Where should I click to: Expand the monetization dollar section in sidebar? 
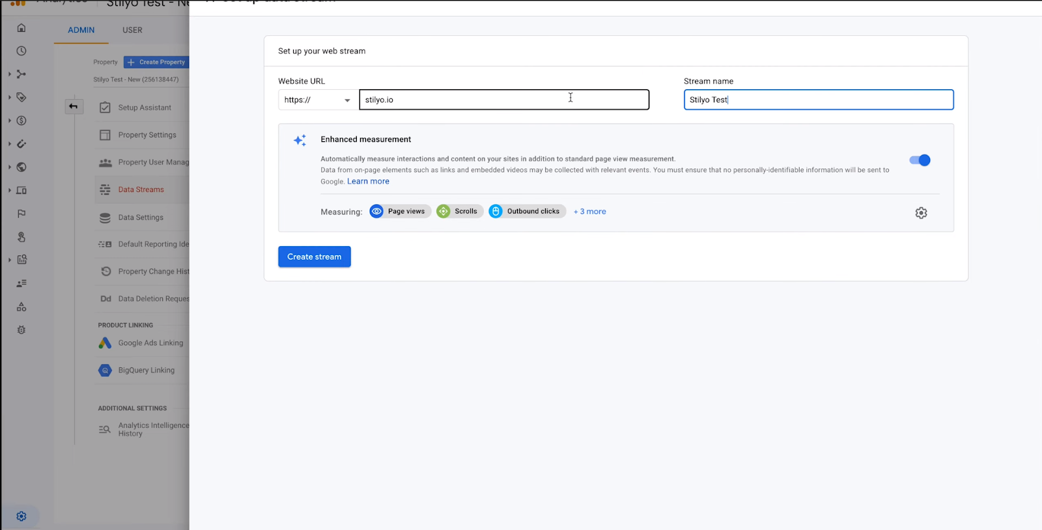pyautogui.click(x=21, y=120)
